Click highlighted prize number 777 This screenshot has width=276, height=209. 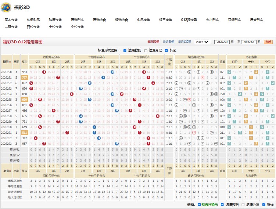click(25, 78)
